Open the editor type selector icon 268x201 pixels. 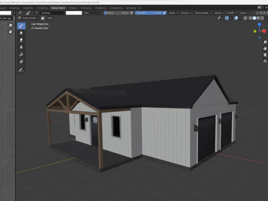pos(20,13)
